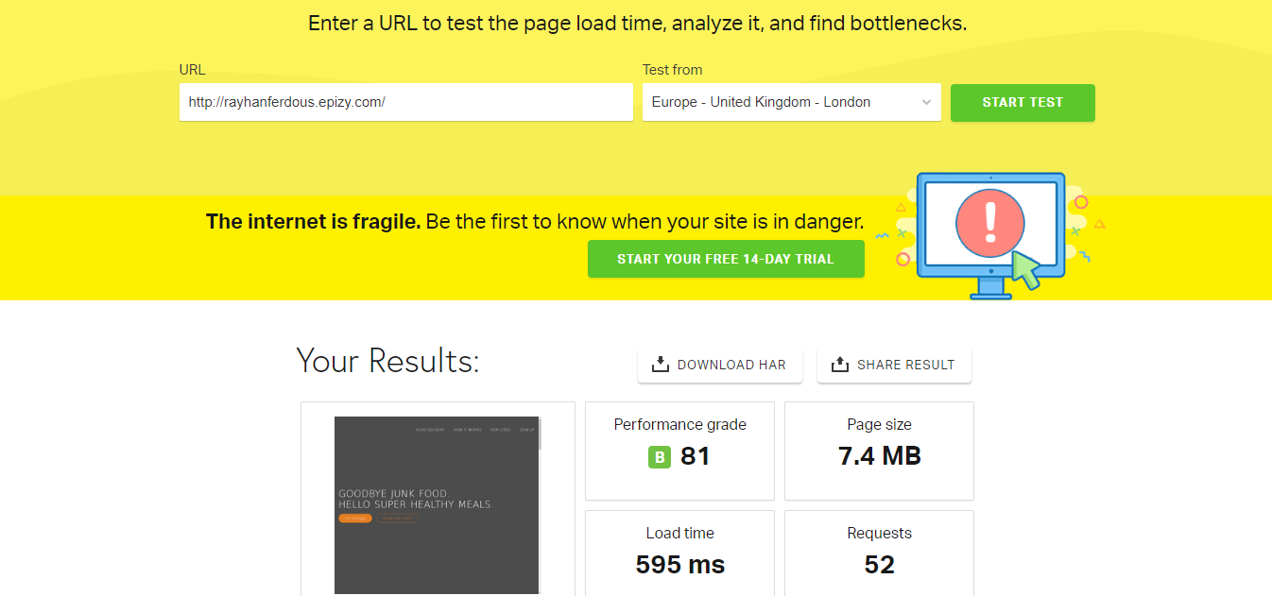Select the Page size 7.4 MB card
Viewport: 1272px width, 596px height.
(x=879, y=450)
